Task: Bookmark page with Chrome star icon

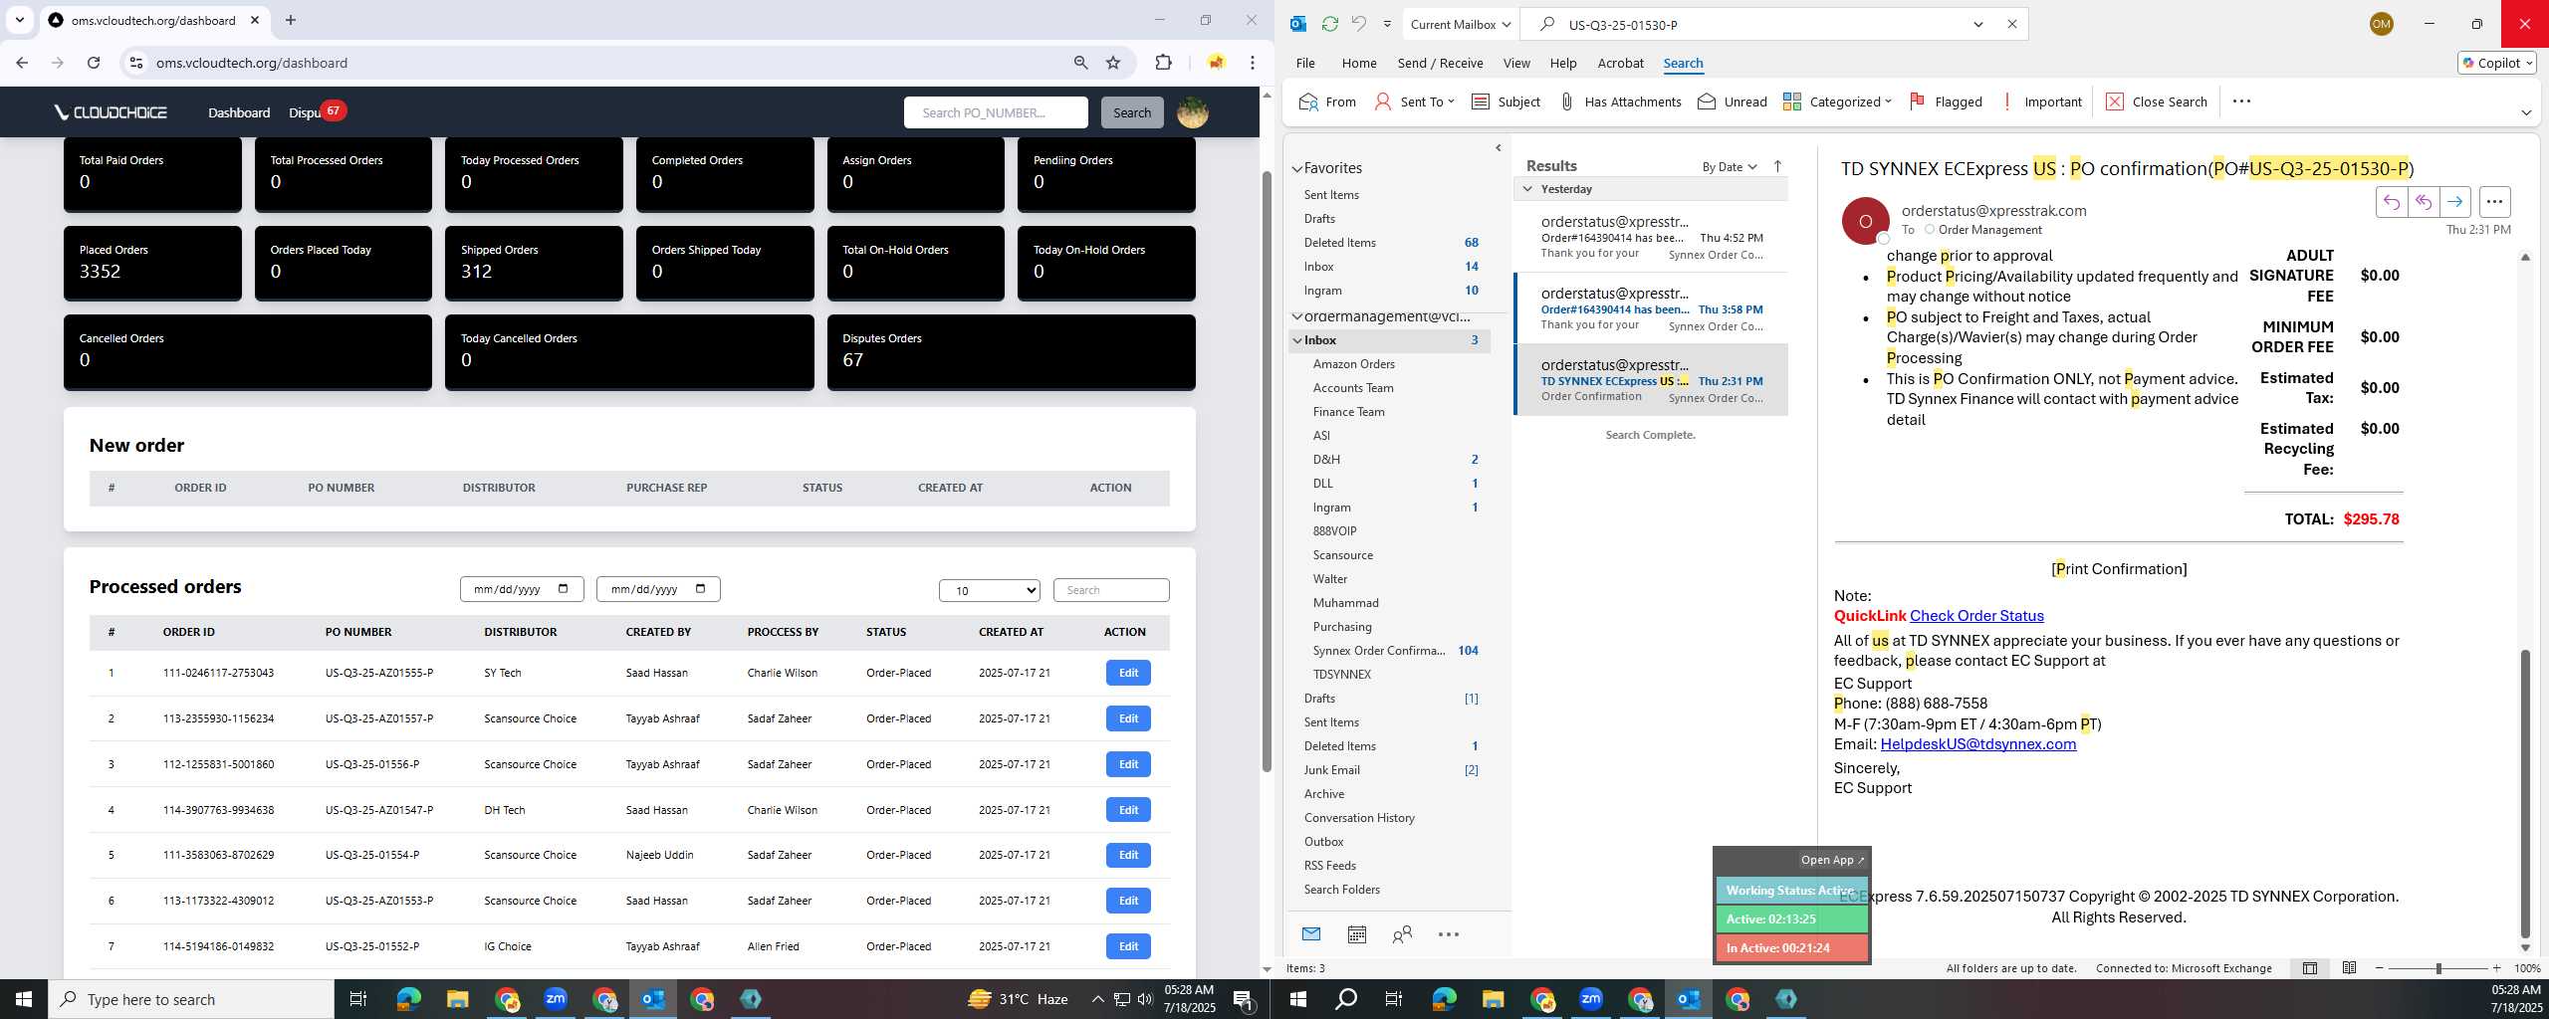Action: click(1113, 63)
